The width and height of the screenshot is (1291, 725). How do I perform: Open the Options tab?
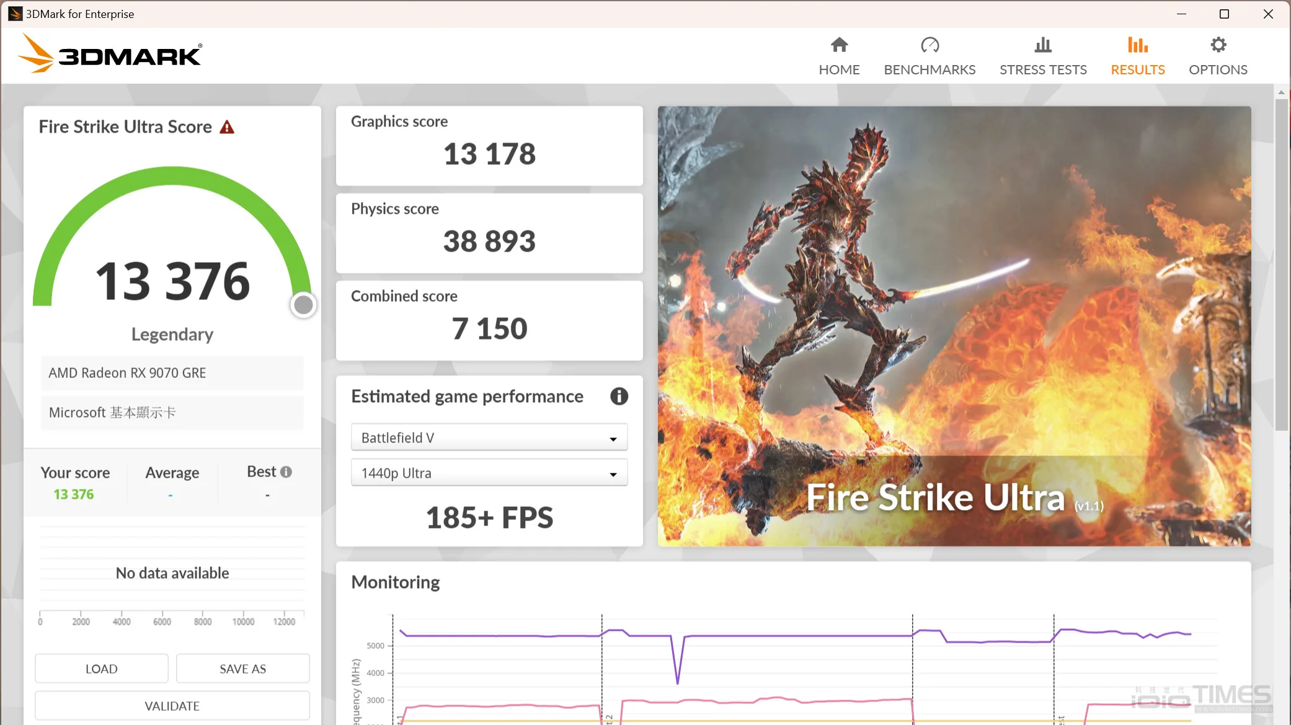coord(1218,56)
